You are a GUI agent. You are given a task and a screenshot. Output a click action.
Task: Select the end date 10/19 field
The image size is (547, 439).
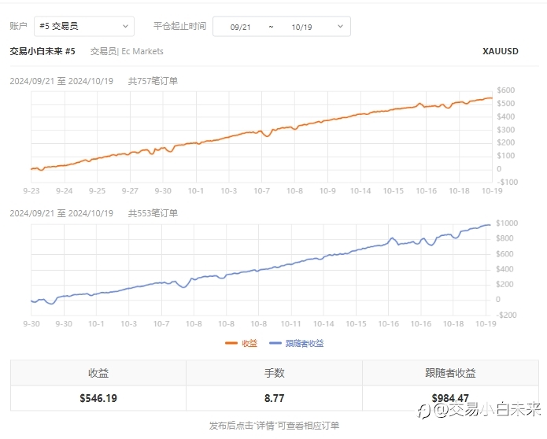301,28
